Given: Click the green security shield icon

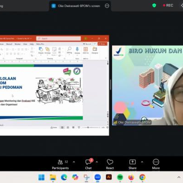Looking at the screenshot, I should (x=154, y=5).
